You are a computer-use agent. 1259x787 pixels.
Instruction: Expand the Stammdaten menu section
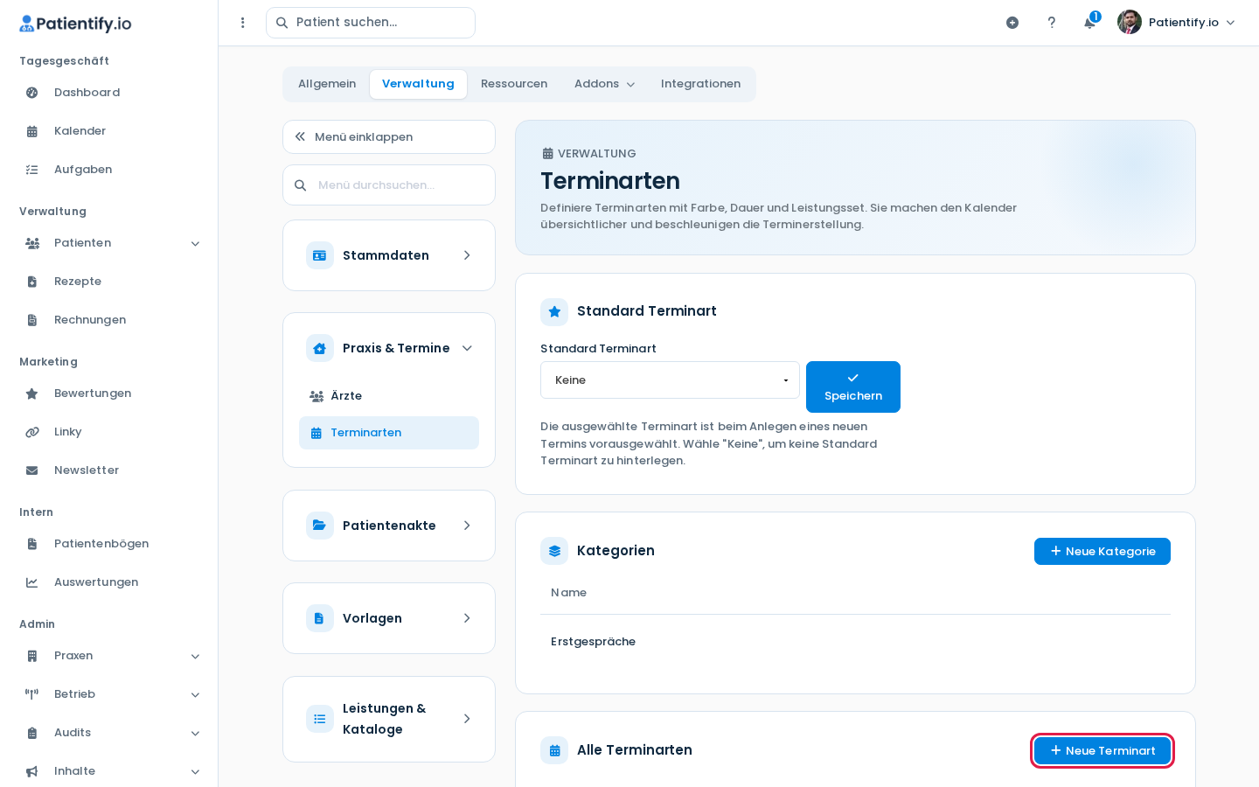[389, 255]
